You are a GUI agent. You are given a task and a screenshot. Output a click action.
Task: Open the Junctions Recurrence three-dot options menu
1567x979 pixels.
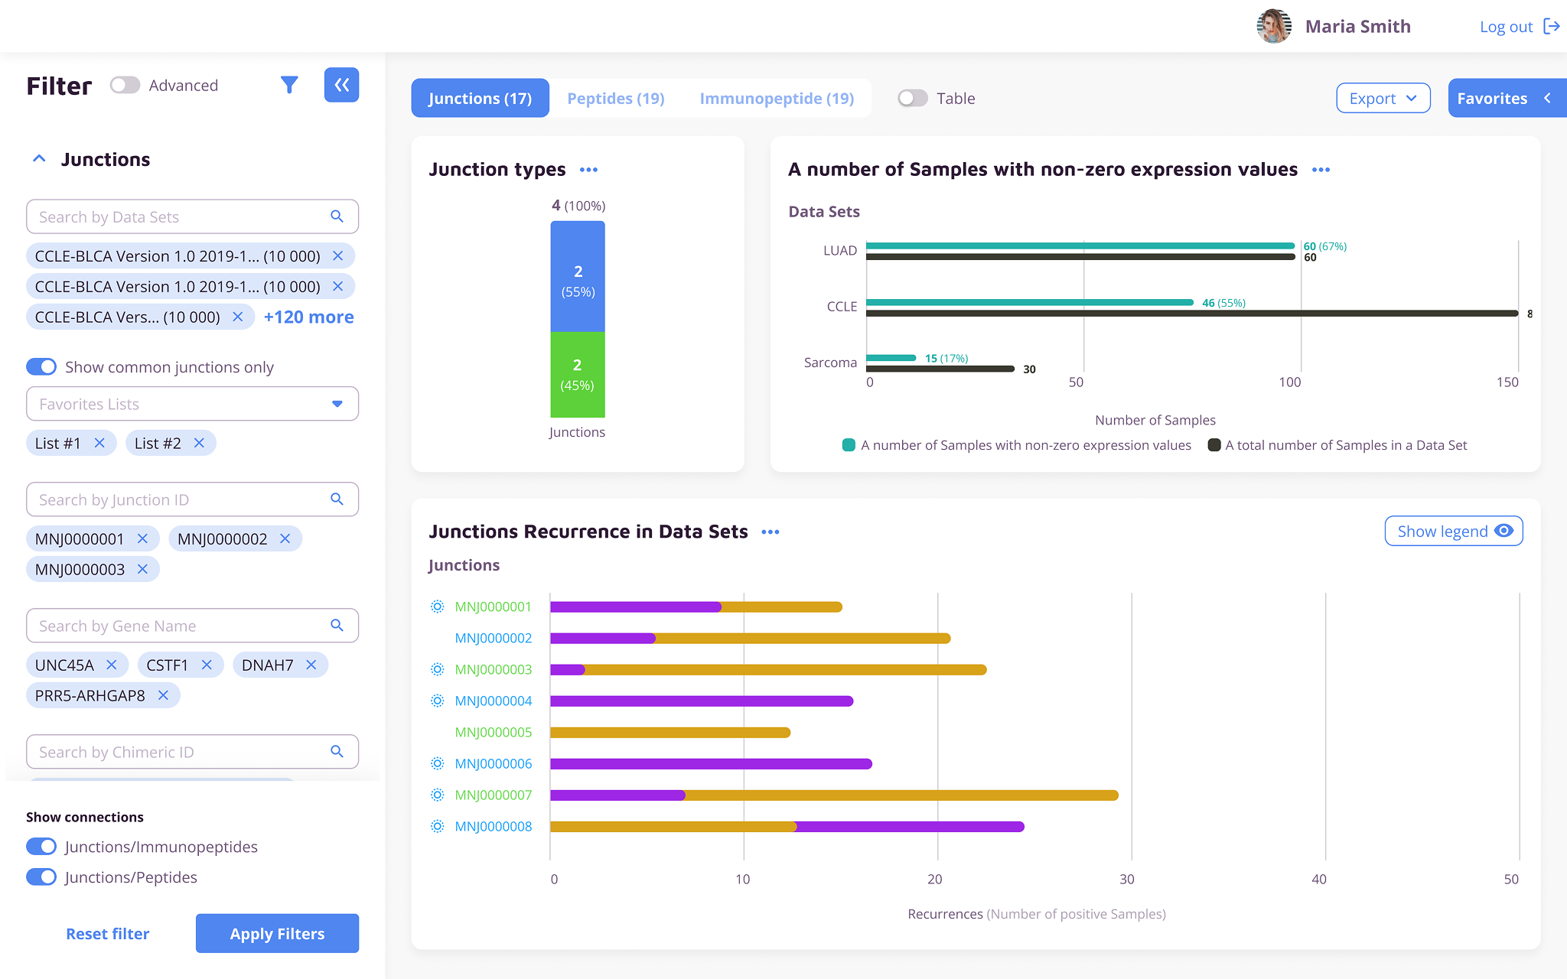770,532
